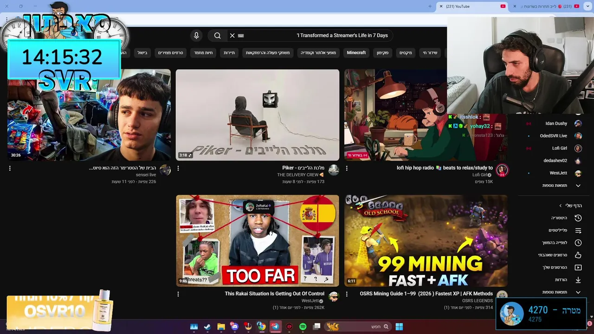Open the Lofi Girl avatar below the lofi video
This screenshot has height=334, width=594.
[x=502, y=170]
